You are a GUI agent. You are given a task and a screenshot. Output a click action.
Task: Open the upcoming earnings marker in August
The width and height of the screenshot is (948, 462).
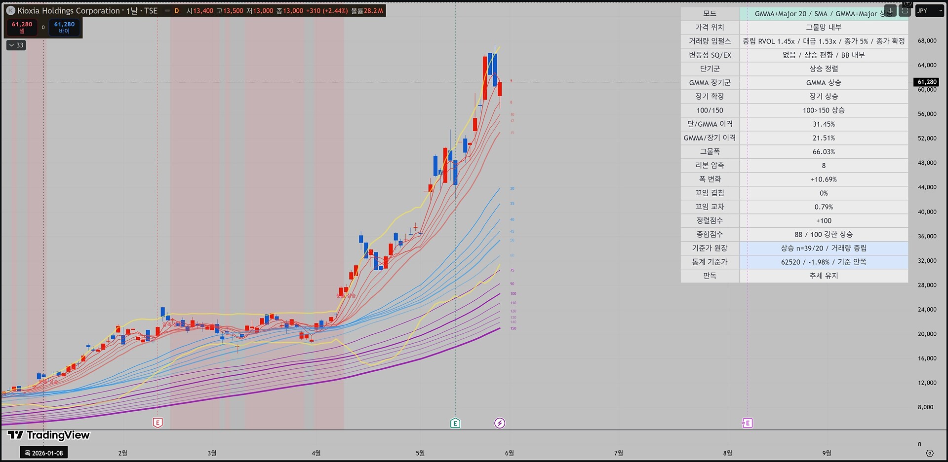pos(748,423)
